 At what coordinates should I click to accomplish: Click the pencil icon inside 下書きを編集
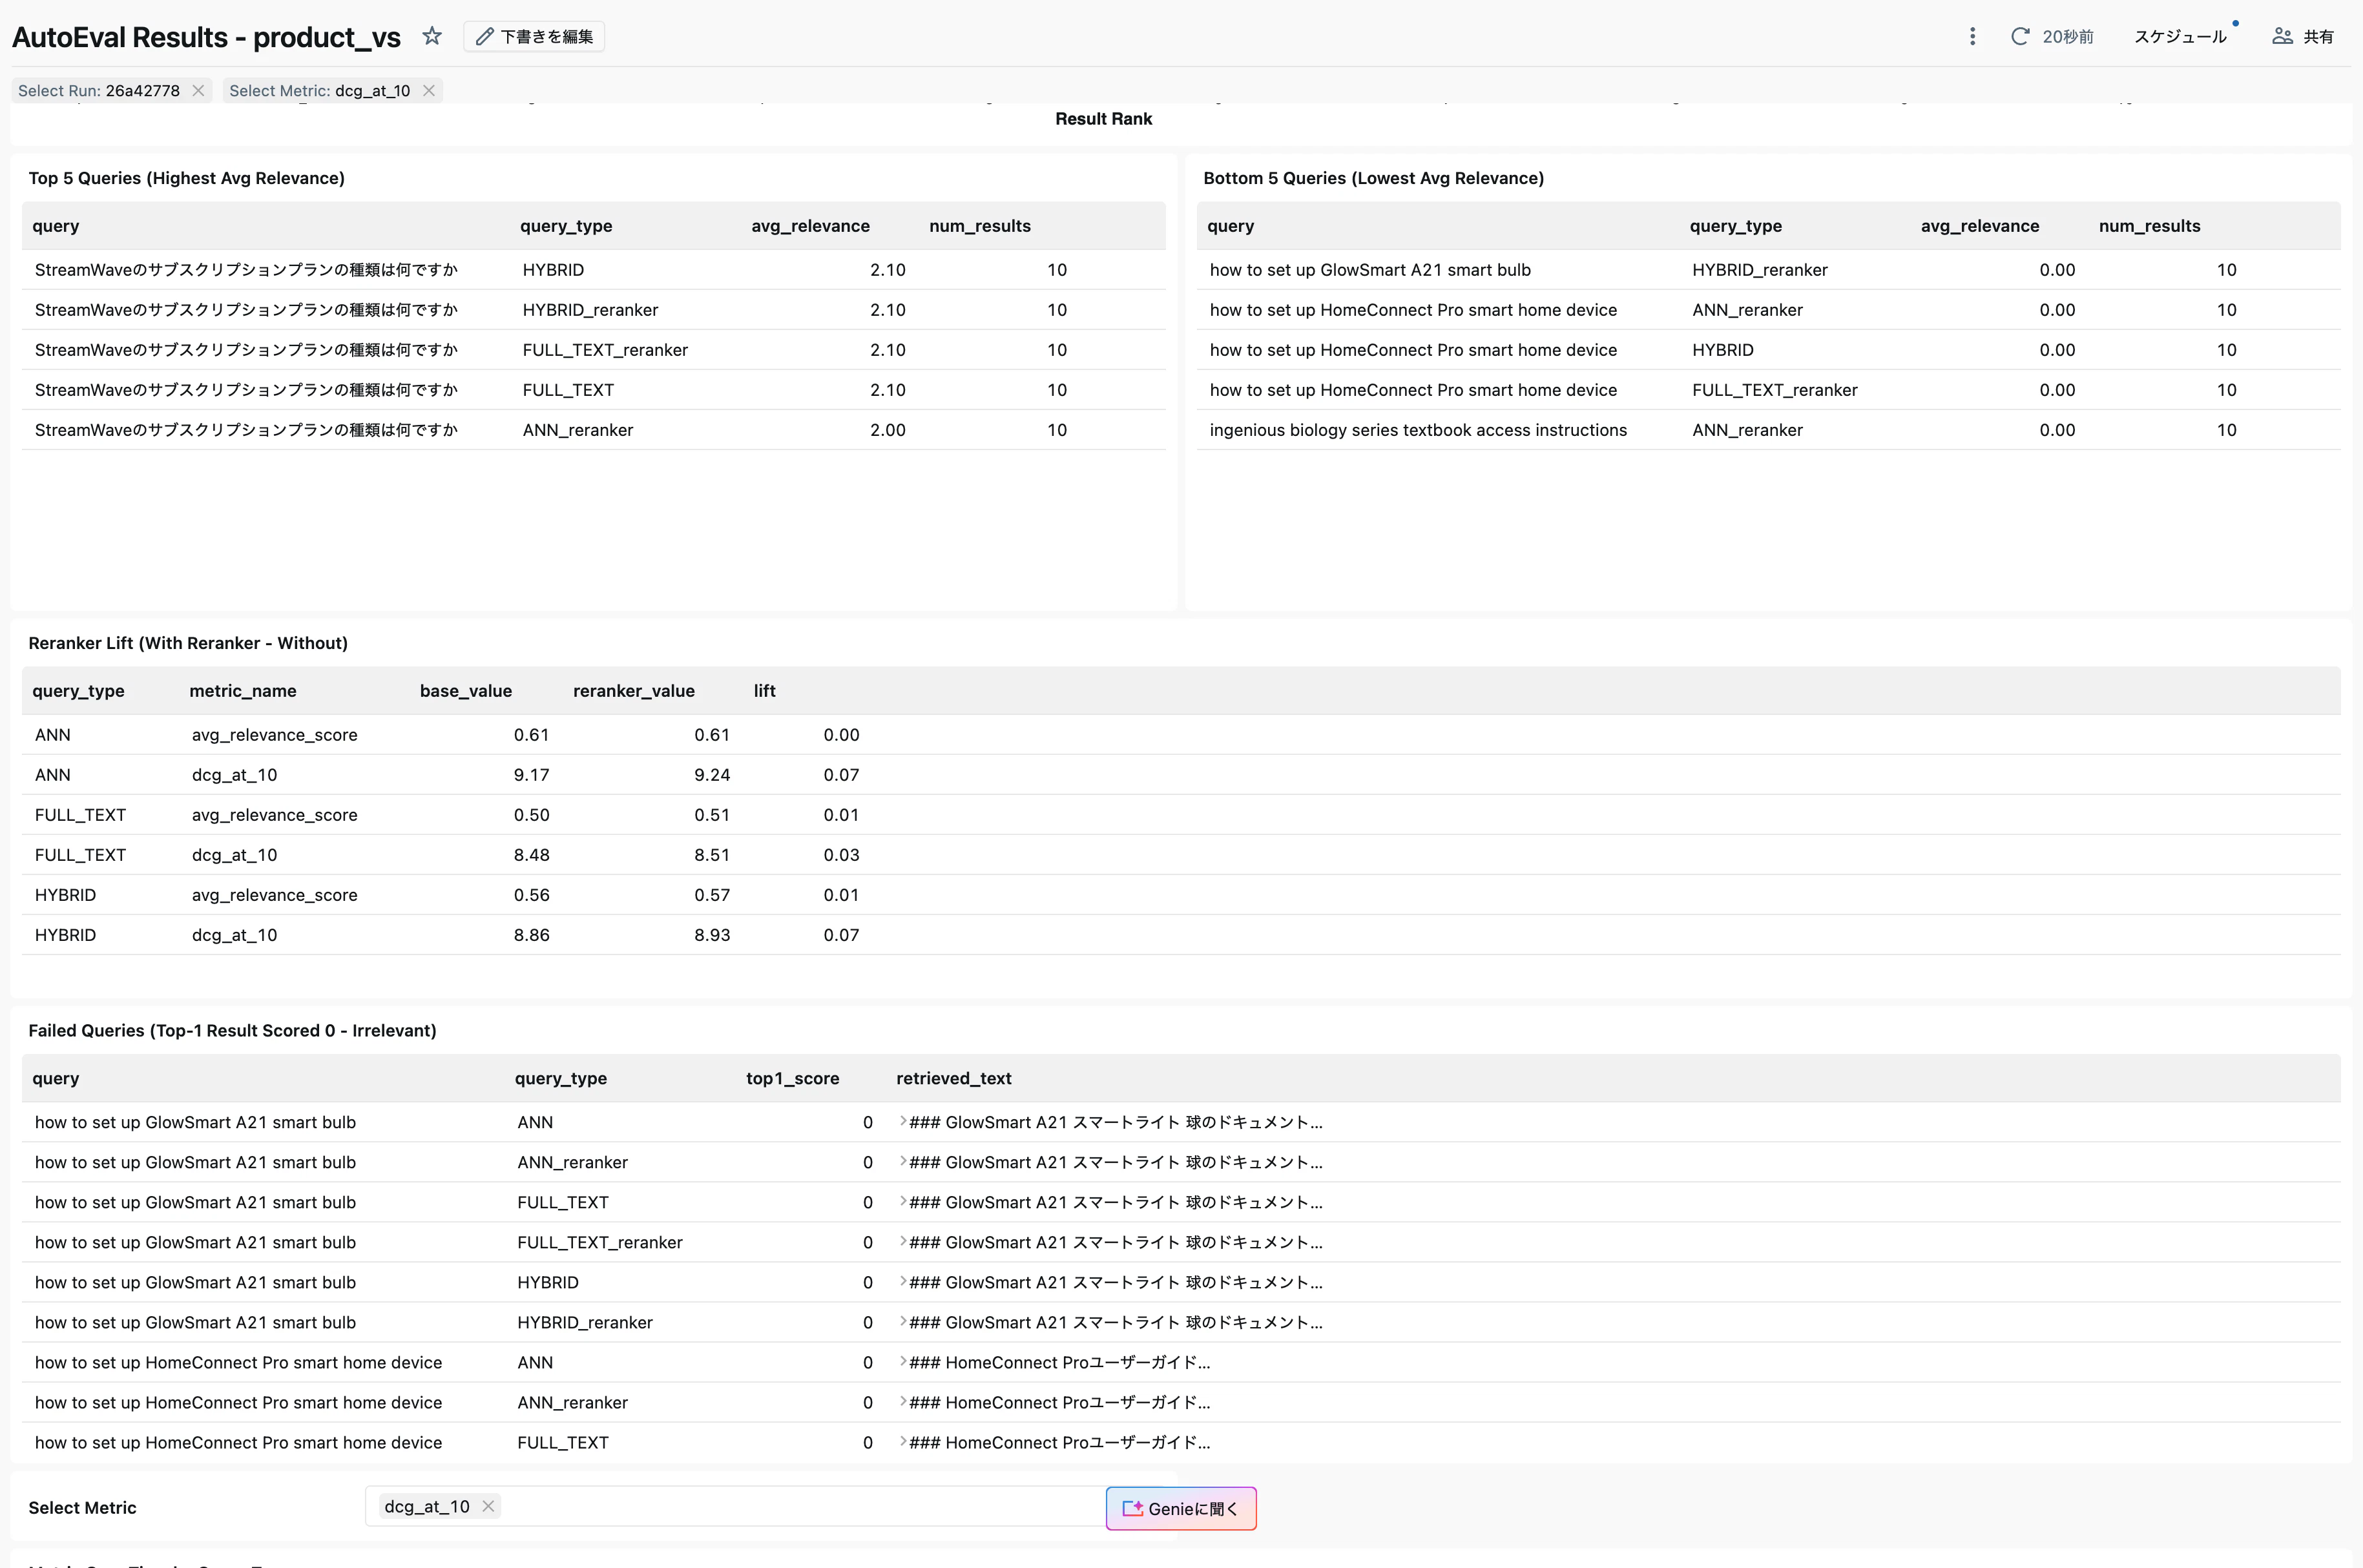pos(484,35)
